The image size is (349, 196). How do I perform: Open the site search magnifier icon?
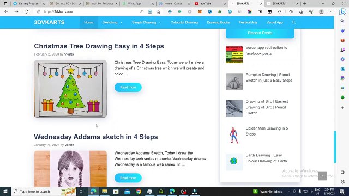pos(293,22)
